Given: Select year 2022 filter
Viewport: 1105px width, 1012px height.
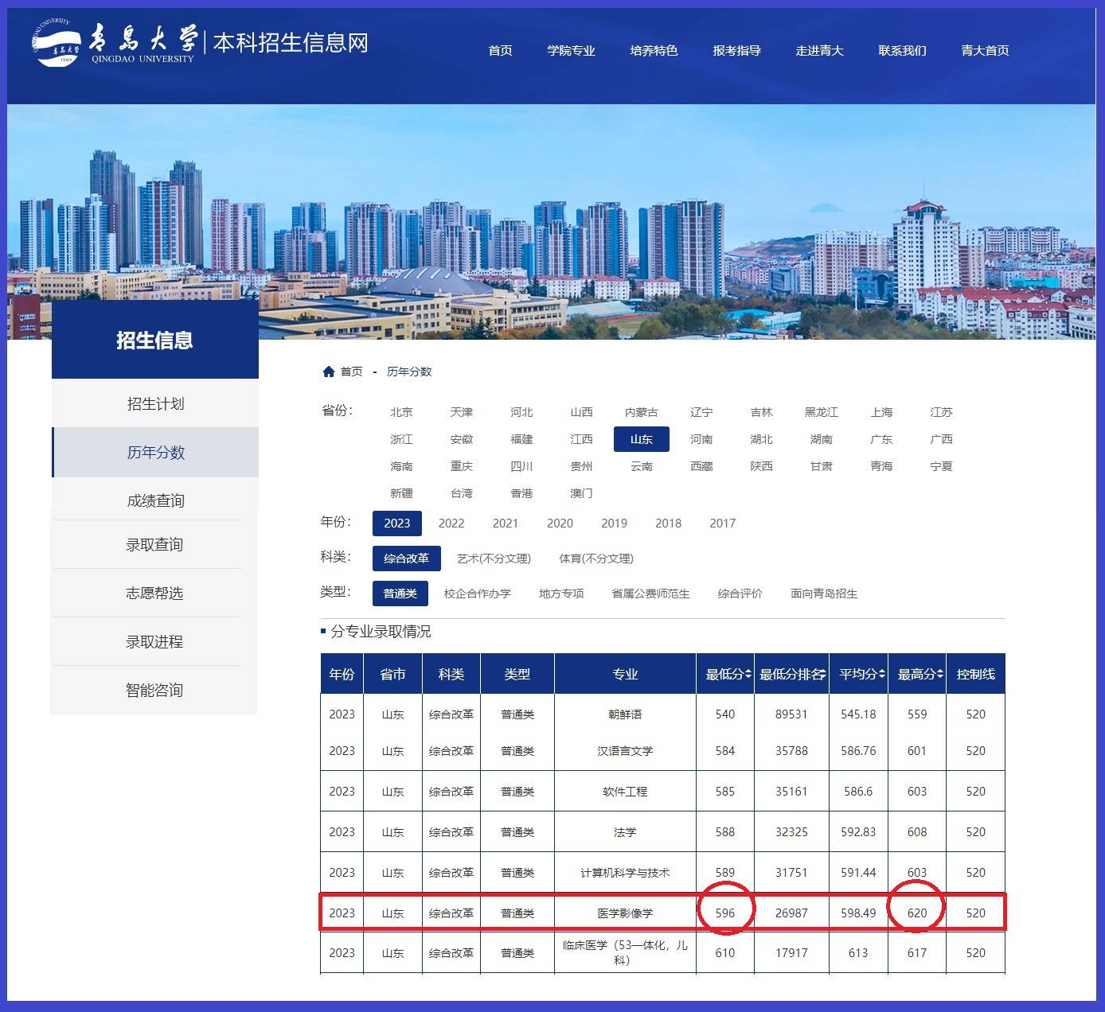Looking at the screenshot, I should [x=451, y=523].
